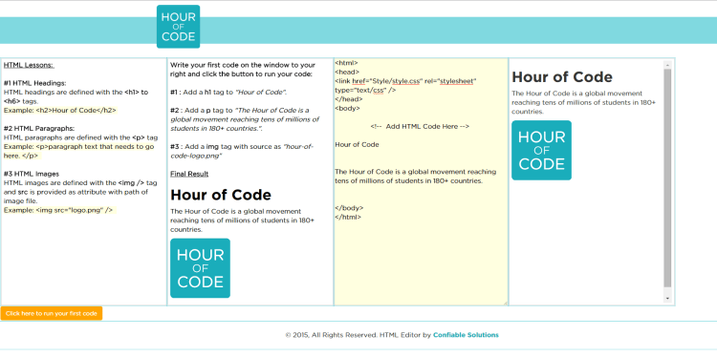Click the '#1 HTML Headings:' lesson title
Image resolution: width=717 pixels, height=357 pixels.
34,83
